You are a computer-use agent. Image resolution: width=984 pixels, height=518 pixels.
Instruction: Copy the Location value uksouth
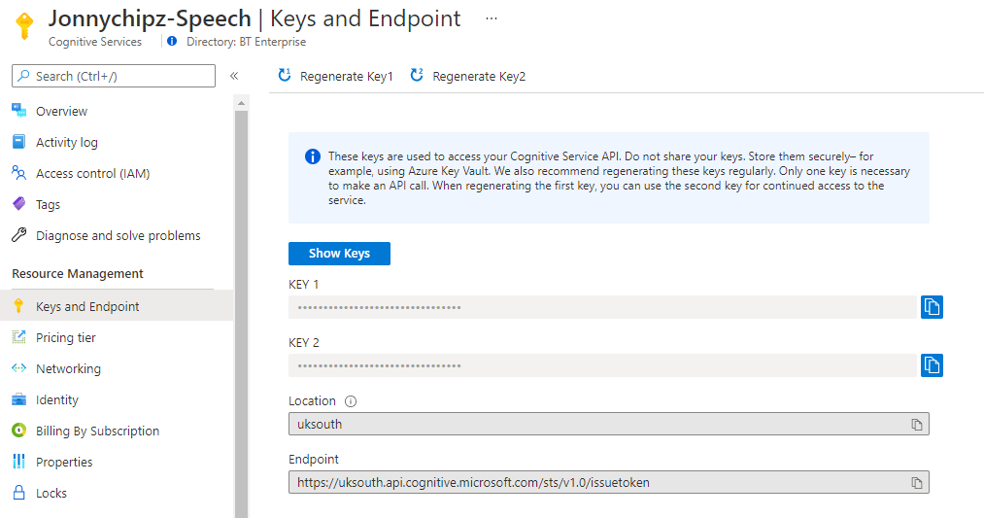(x=916, y=425)
